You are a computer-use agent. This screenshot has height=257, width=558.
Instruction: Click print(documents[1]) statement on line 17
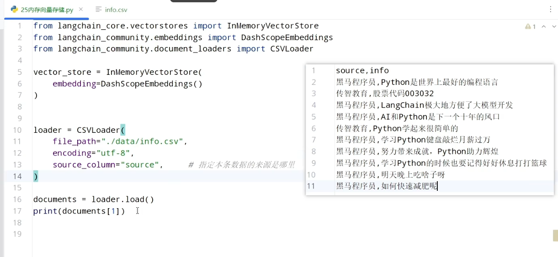[79, 211]
